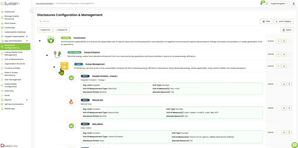Click edit icon for Daily Metric
The image size is (298, 148).
284,132
